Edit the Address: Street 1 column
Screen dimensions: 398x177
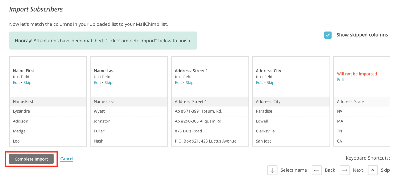pos(178,83)
